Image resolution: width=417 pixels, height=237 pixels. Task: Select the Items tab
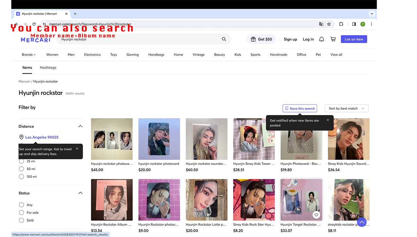point(27,68)
